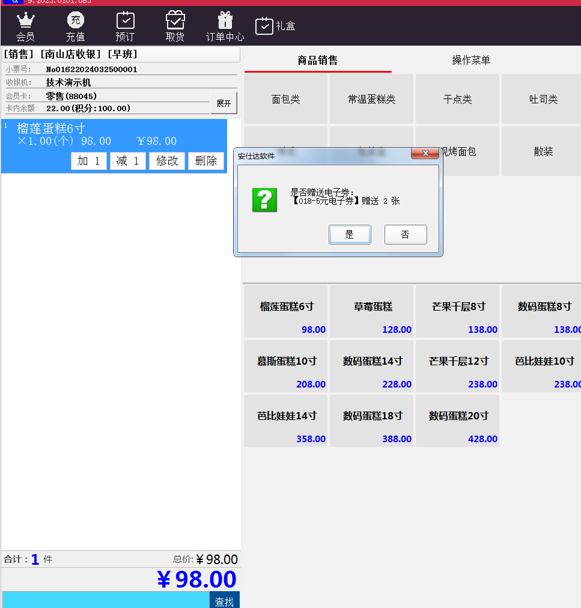The width and height of the screenshot is (581, 608).
Task: Confirm the coupon gift with 是
Action: (350, 234)
